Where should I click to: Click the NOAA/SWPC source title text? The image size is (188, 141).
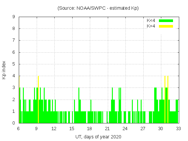pyautogui.click(x=98, y=8)
